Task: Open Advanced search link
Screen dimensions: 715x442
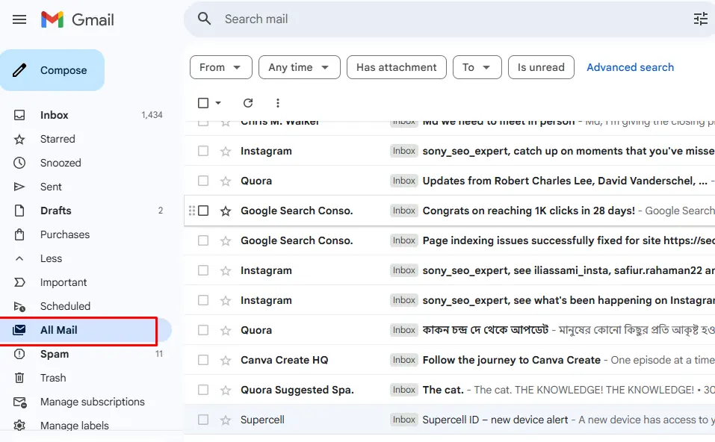Action: [630, 66]
